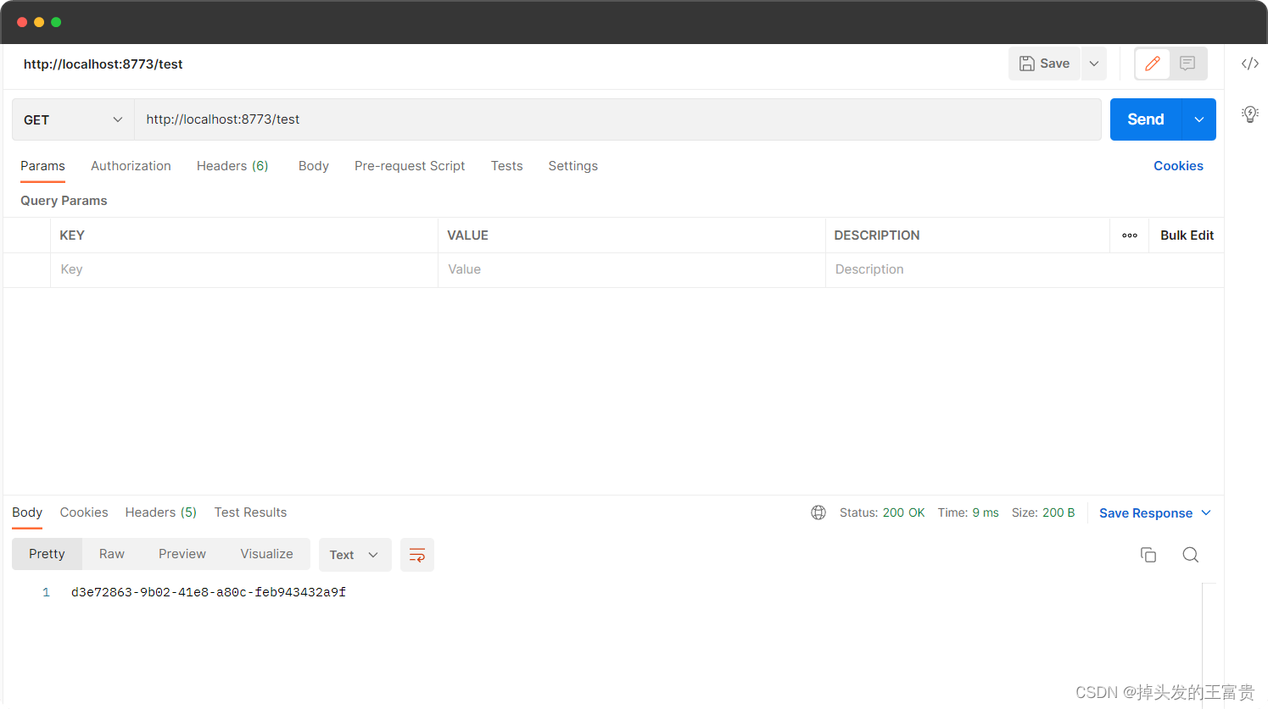Open the Tests tab
This screenshot has width=1268, height=709.
pyautogui.click(x=506, y=166)
